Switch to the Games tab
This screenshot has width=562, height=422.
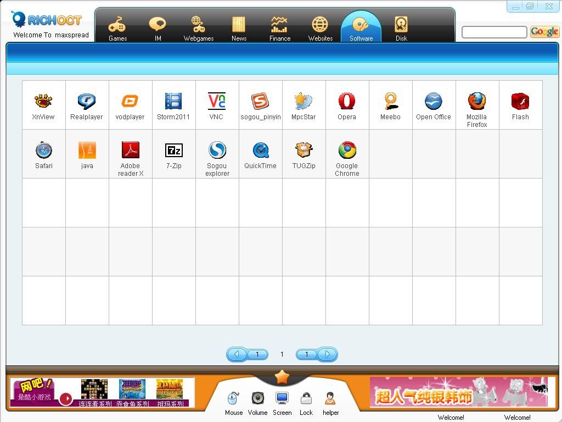tap(117, 27)
